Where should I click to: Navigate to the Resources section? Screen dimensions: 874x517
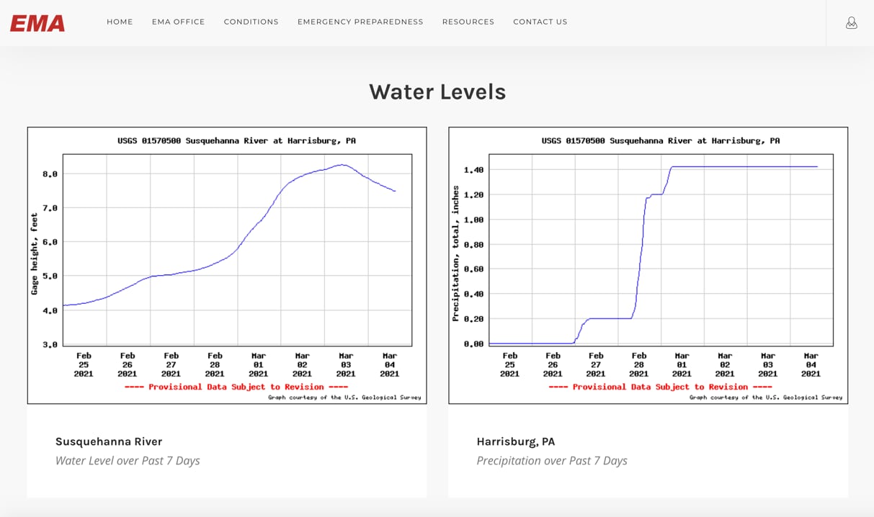click(x=468, y=22)
